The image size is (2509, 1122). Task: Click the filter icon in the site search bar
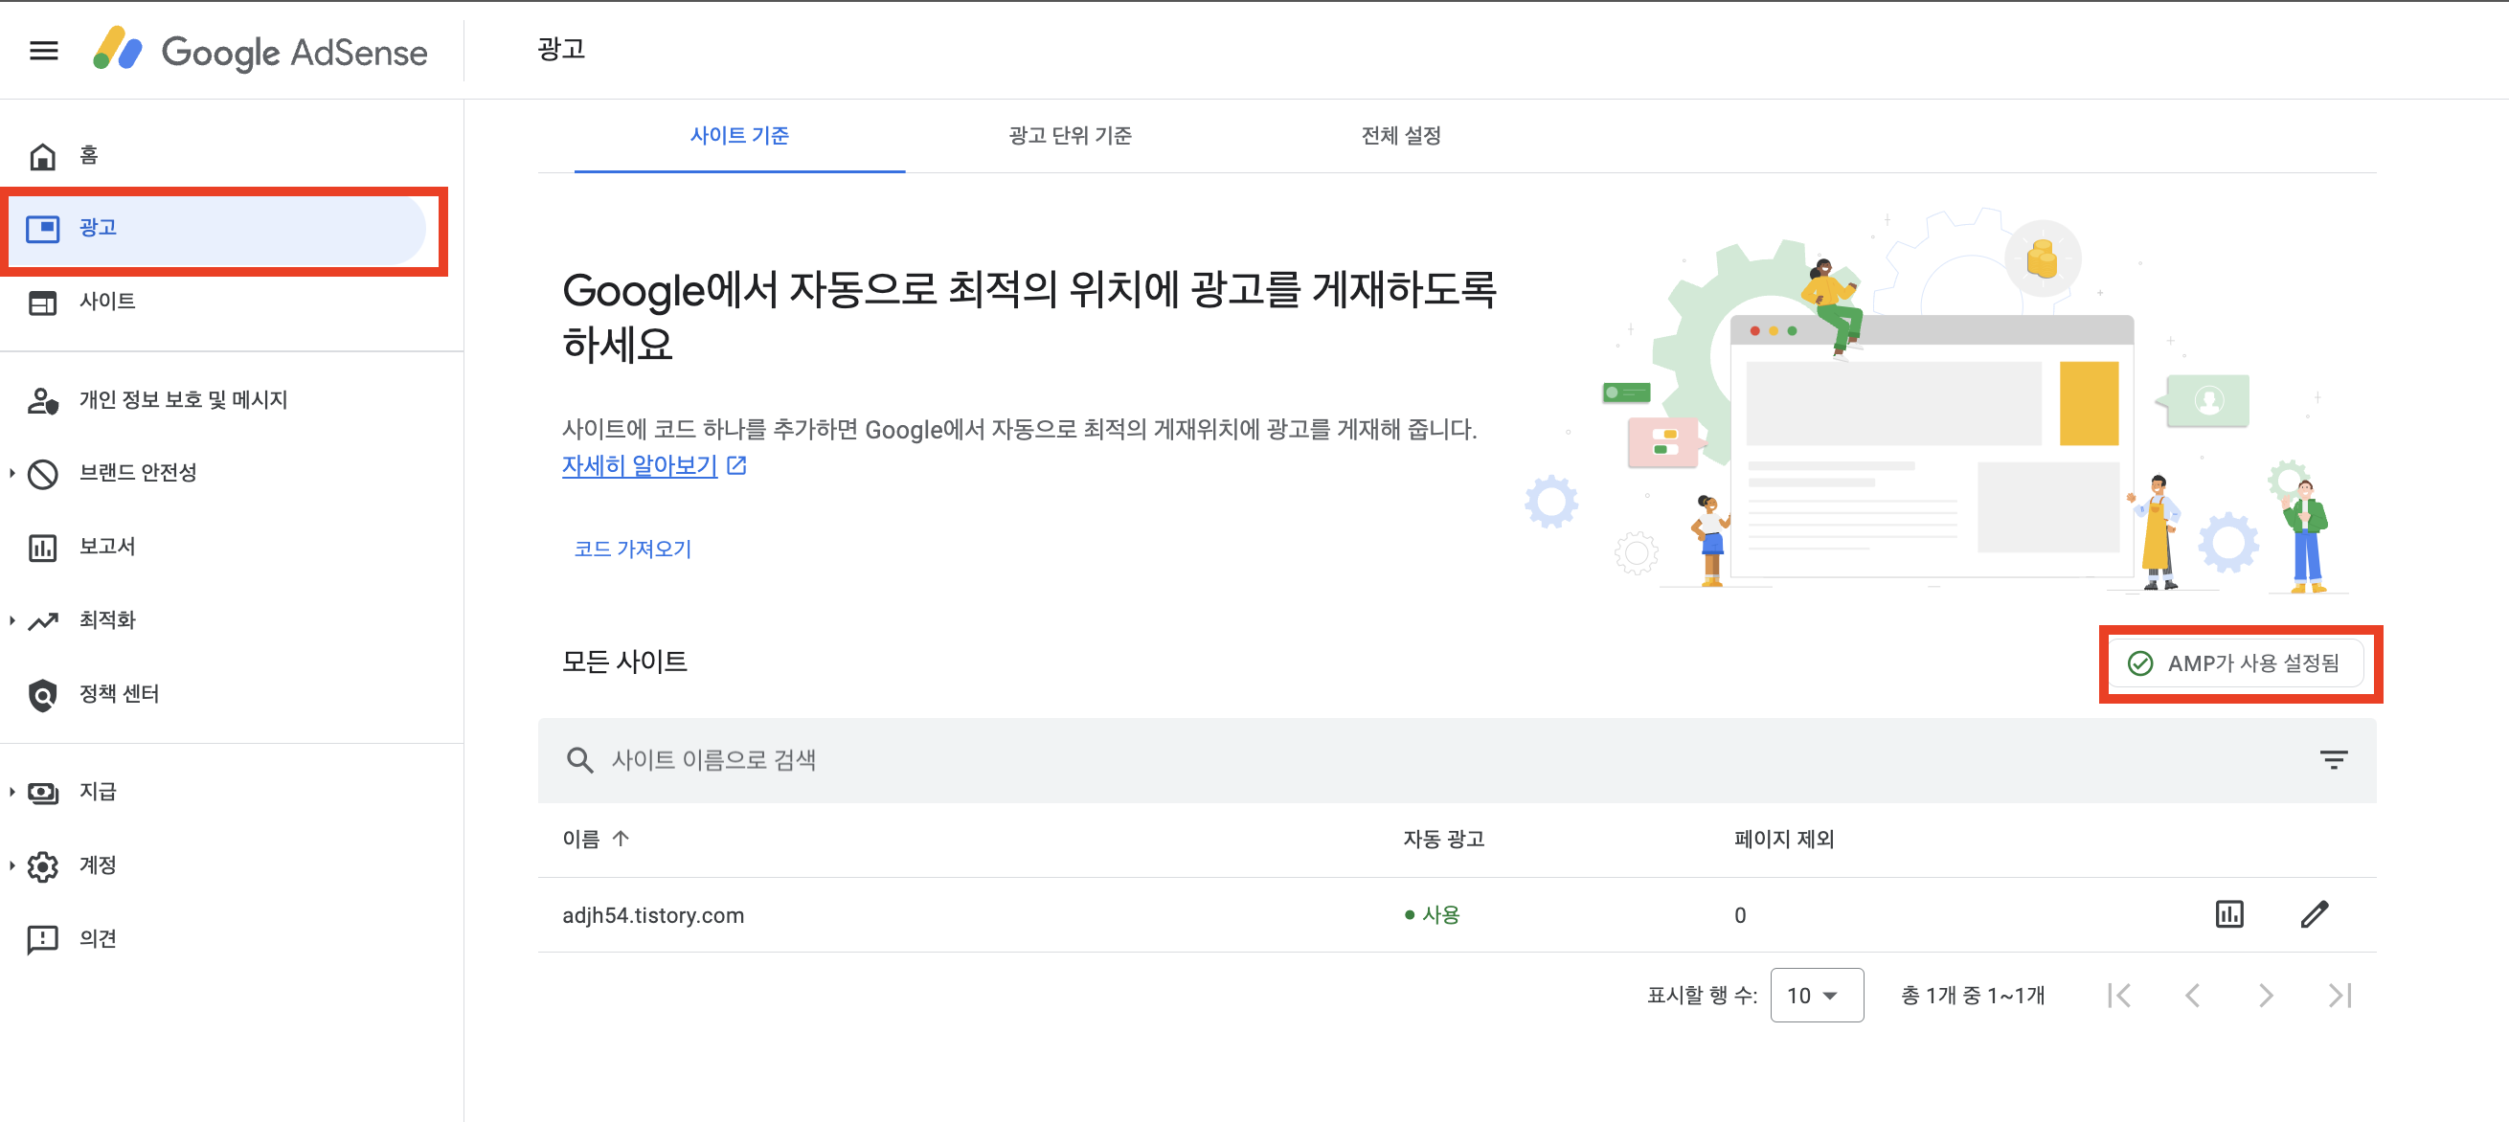(x=2333, y=760)
